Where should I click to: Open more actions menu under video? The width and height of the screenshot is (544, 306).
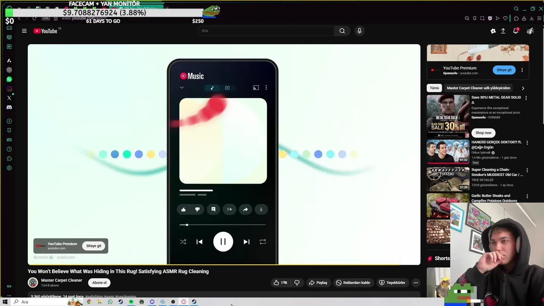416,283
